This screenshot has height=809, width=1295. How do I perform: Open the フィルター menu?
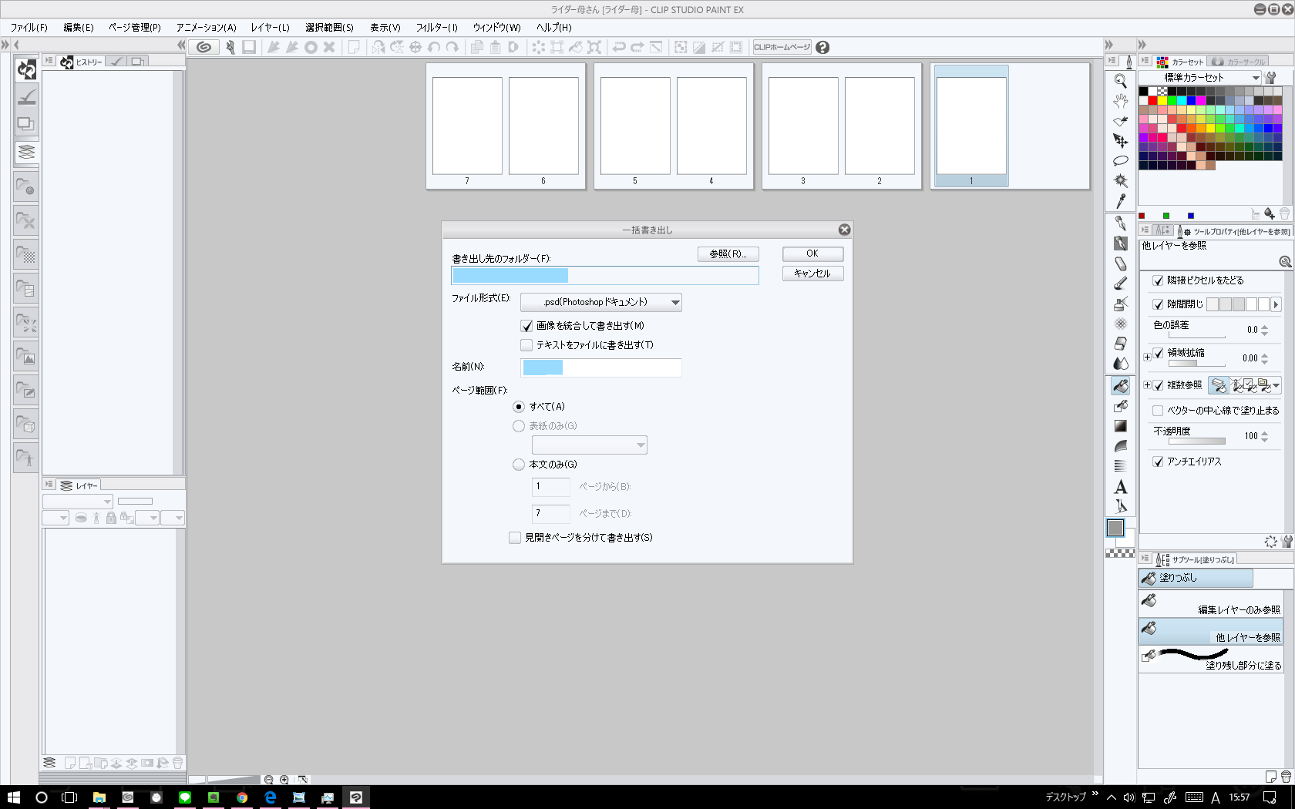[x=436, y=28]
